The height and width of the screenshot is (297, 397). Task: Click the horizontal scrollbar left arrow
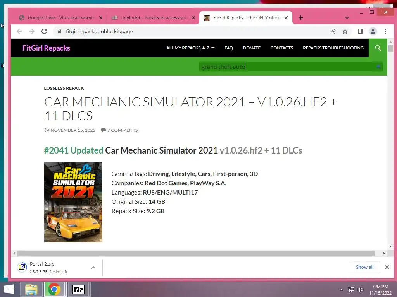[x=14, y=253]
